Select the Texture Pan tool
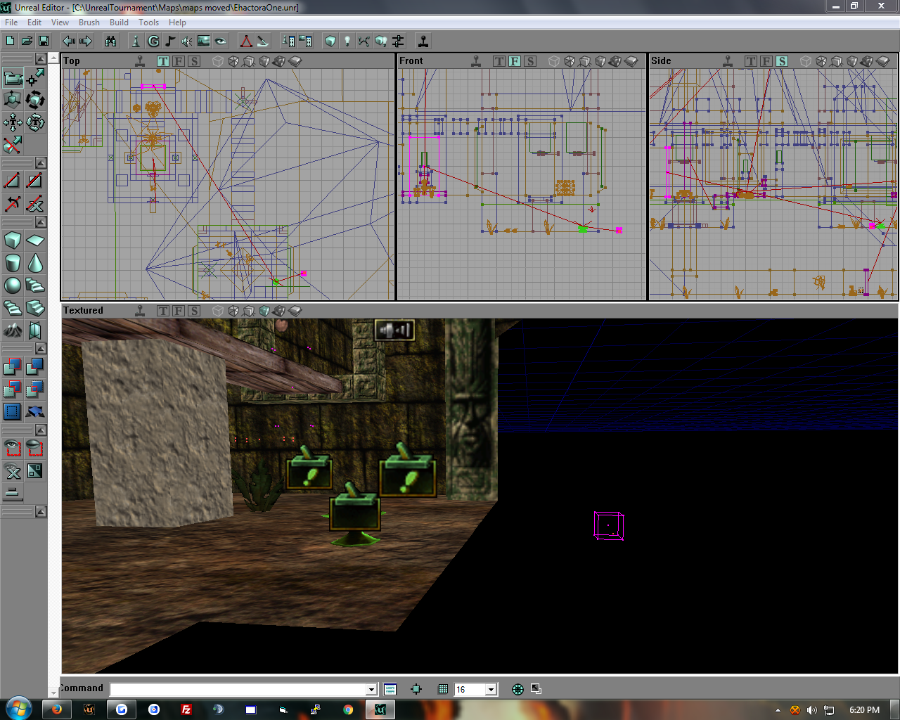900x720 pixels. 13,122
